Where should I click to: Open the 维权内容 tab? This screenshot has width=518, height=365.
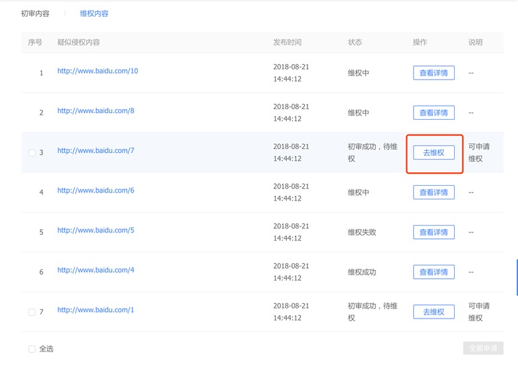point(94,13)
